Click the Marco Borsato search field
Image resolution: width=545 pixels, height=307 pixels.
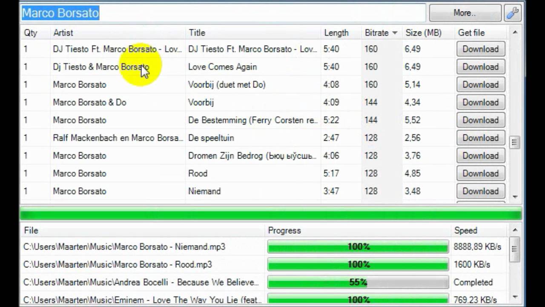[223, 13]
